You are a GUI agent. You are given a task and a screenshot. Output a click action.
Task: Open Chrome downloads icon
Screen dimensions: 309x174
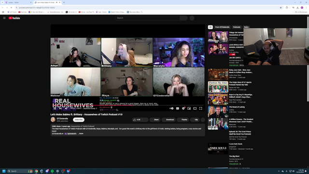click(297, 8)
